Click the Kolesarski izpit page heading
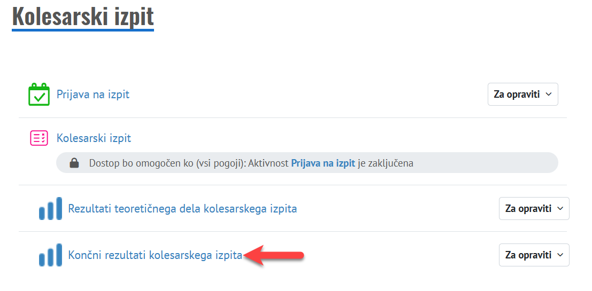 point(83,16)
